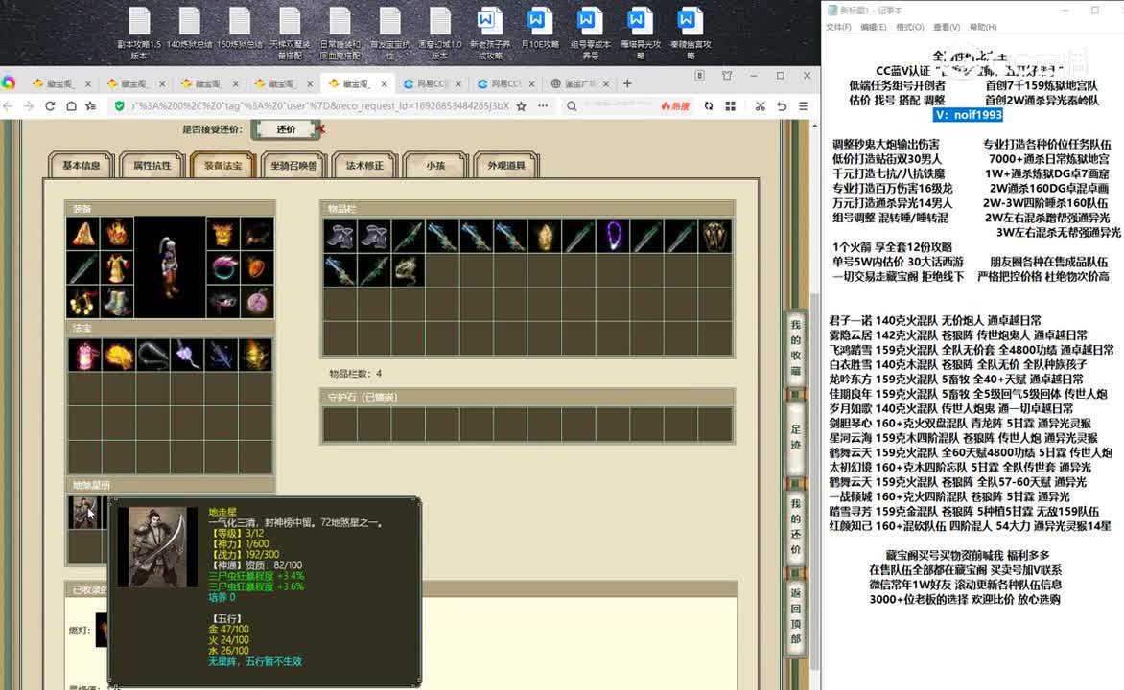Open a new browser tab
This screenshot has height=690, width=1124.
coord(627,83)
